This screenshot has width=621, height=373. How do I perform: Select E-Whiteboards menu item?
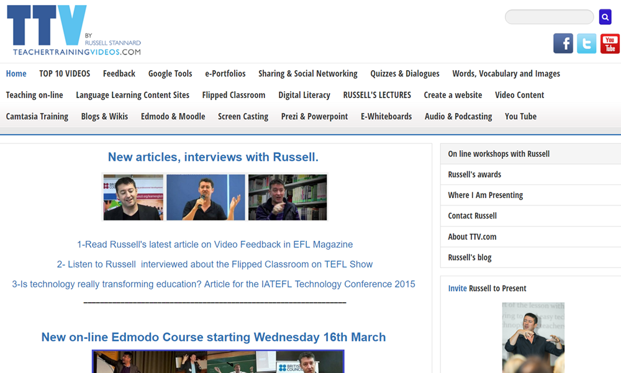tap(386, 117)
